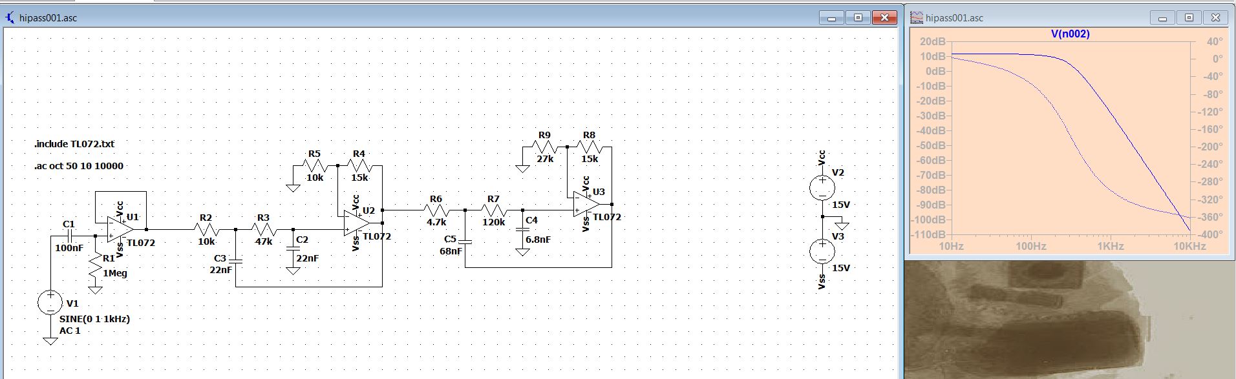
Task: Click the plot window waveform title icon
Action: click(917, 17)
